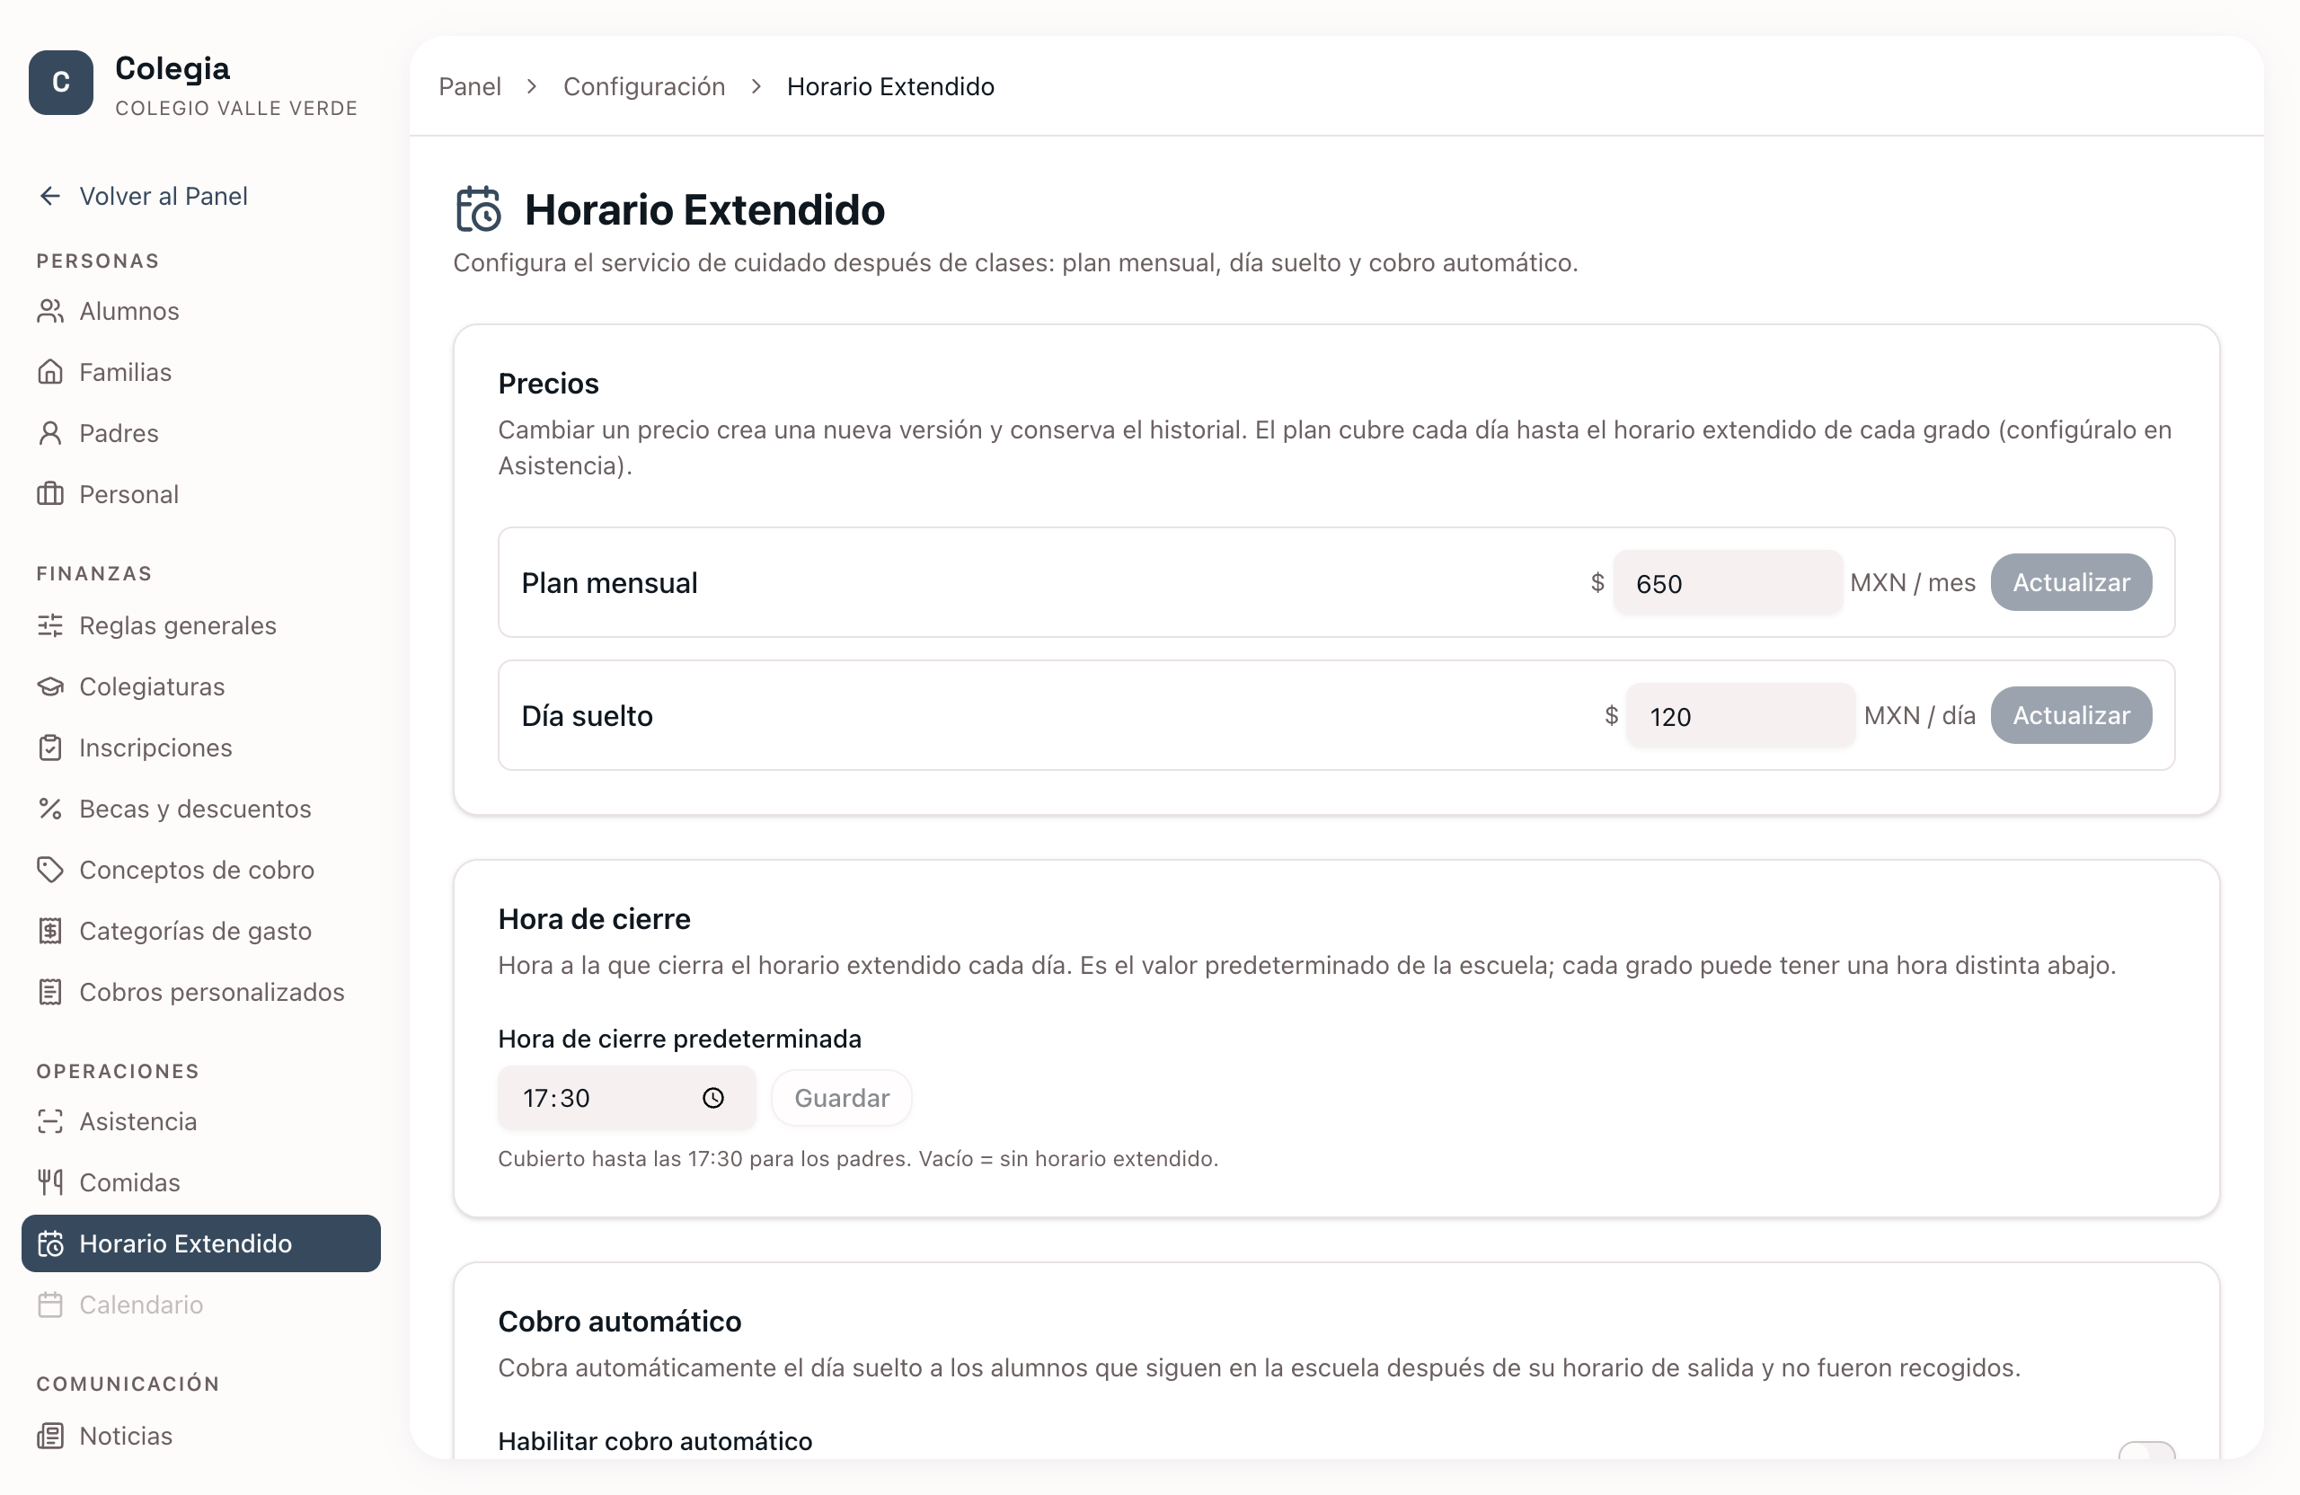Click the page title calendar-clock icon
Screen dimensions: 2300x1495
tap(478, 209)
